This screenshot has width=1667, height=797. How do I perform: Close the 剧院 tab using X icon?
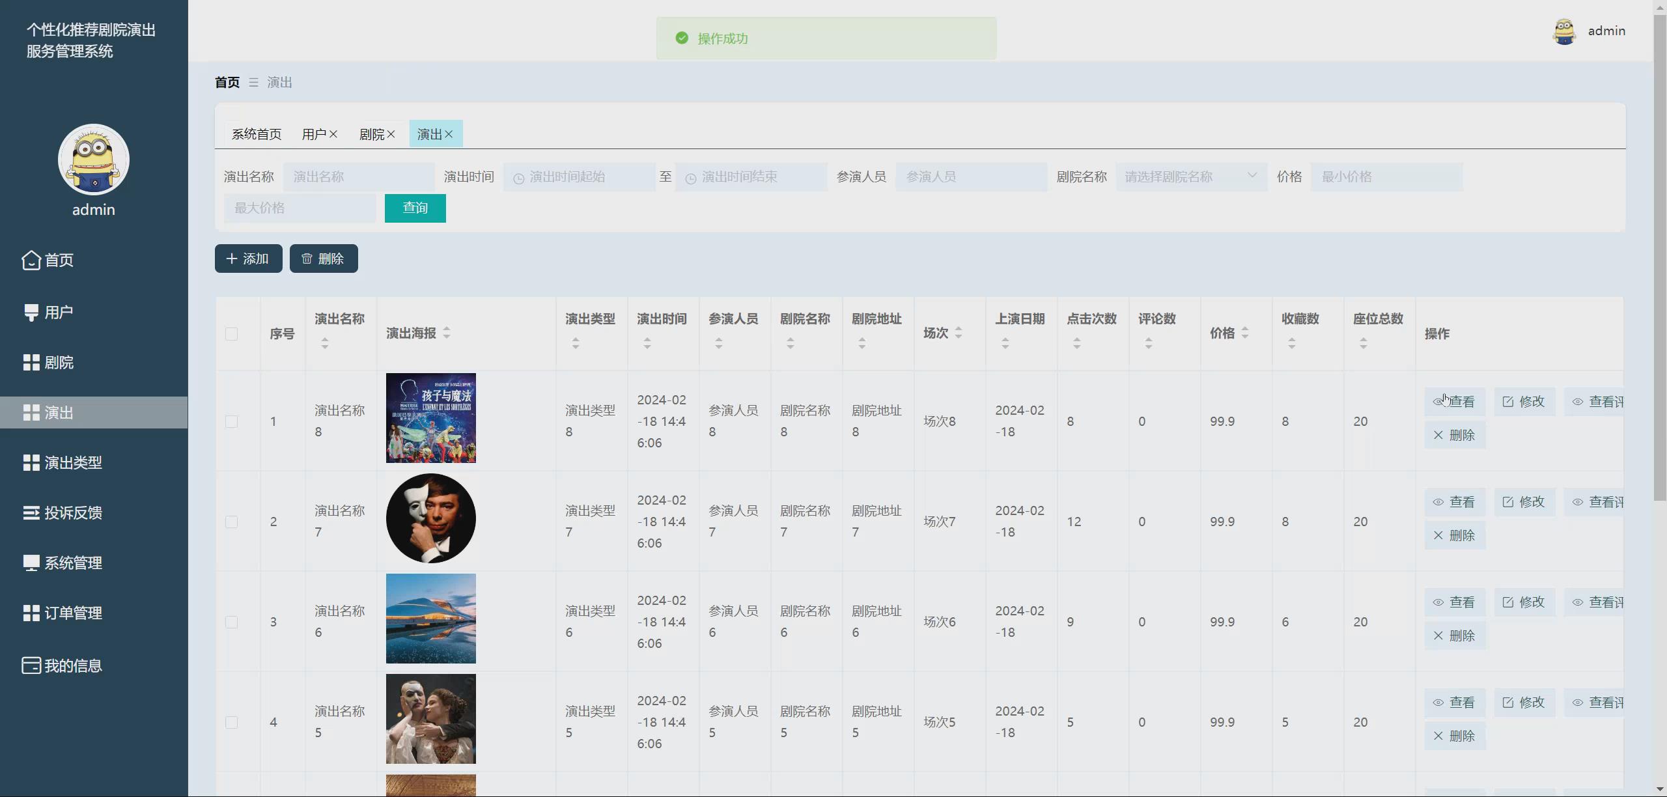tap(391, 134)
